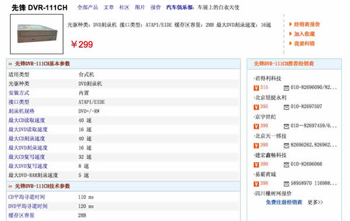This screenshot has height=221, width=350.
Task: Click the 先锋 DVR-111CH page title
Action: pyautogui.click(x=40, y=8)
